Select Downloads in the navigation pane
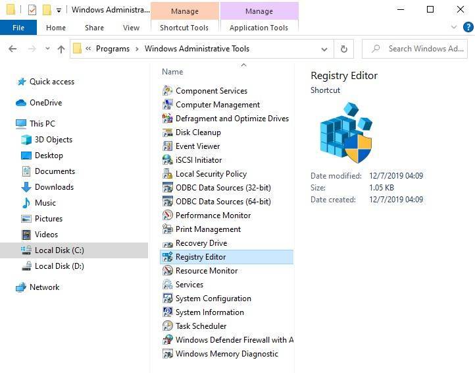Screen dimensions: 475x373 [54, 187]
